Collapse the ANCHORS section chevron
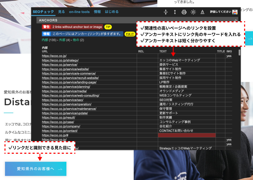The width and height of the screenshot is (253, 180). [236, 20]
